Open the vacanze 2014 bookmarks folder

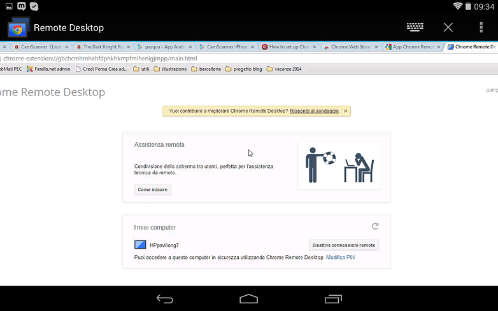coord(284,69)
